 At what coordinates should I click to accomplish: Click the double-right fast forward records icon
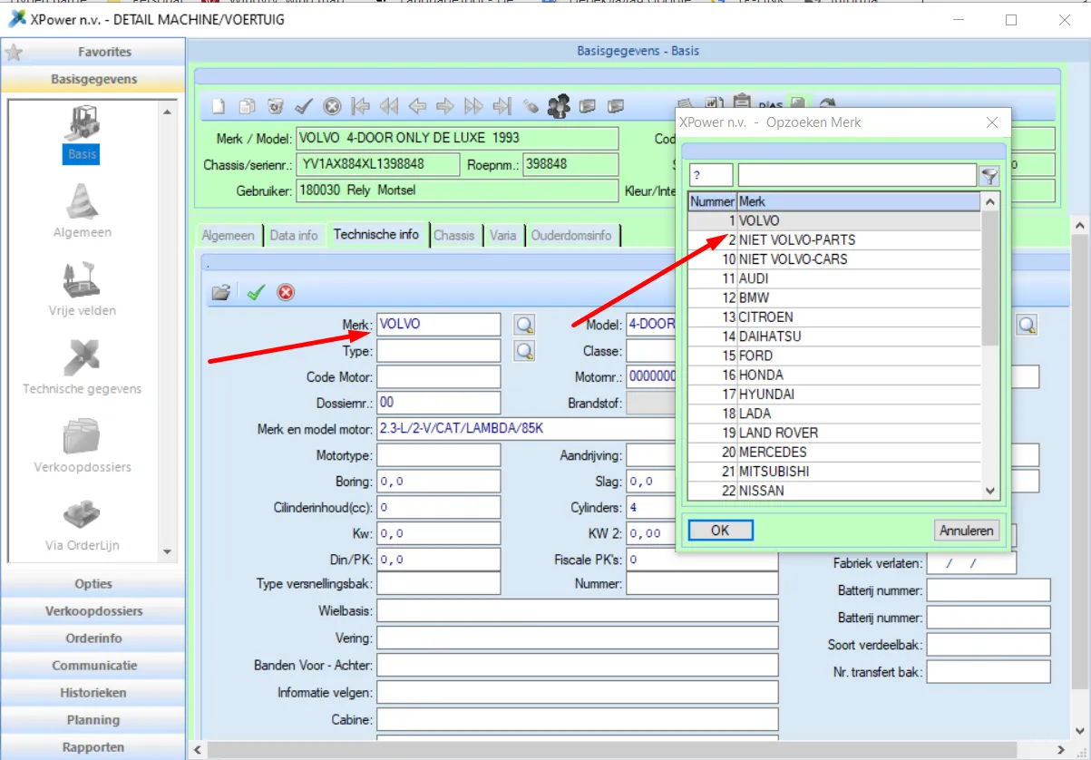click(473, 107)
